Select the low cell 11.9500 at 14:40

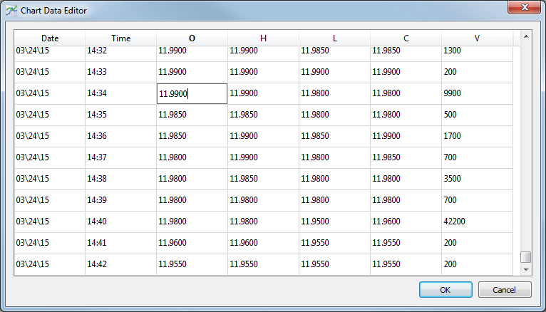[x=334, y=222]
